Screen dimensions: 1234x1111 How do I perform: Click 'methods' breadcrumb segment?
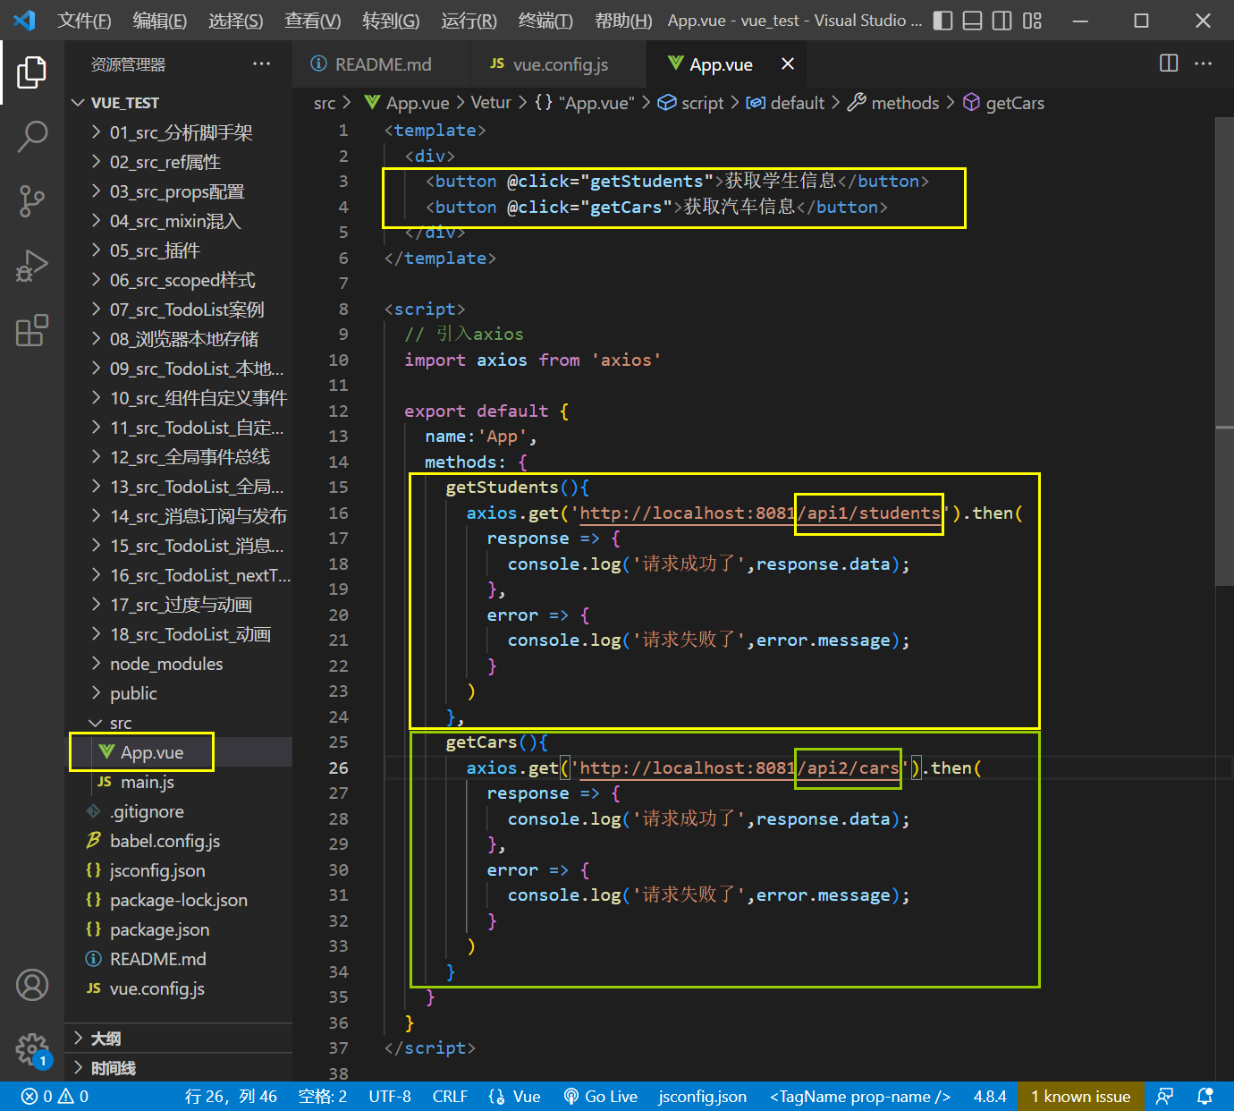(x=905, y=103)
